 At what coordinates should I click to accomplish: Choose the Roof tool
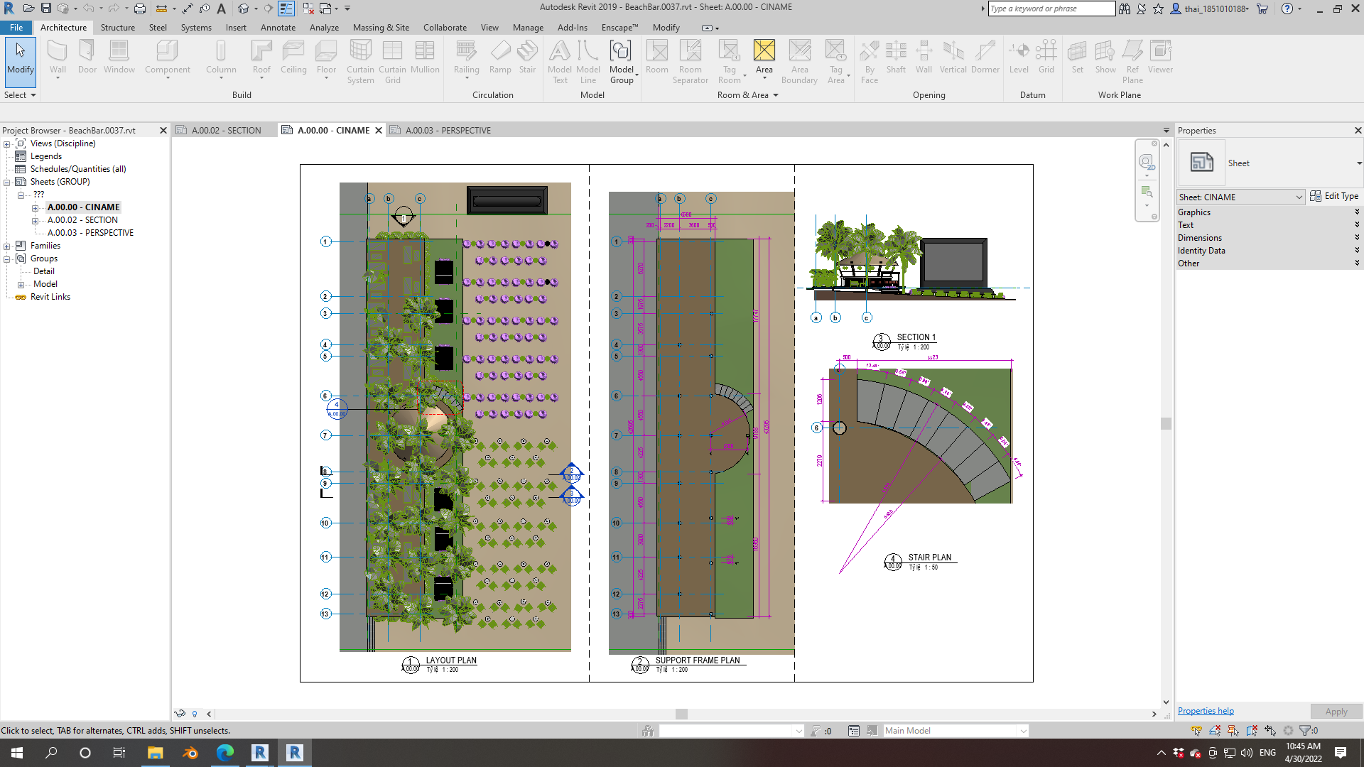pos(261,57)
